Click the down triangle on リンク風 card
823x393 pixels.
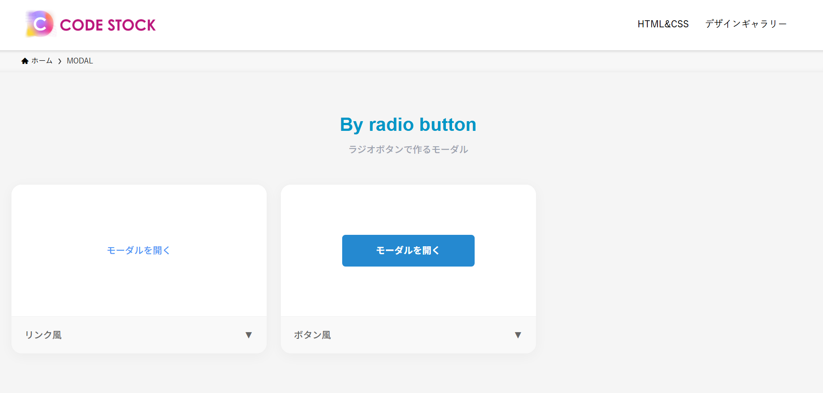pos(249,335)
